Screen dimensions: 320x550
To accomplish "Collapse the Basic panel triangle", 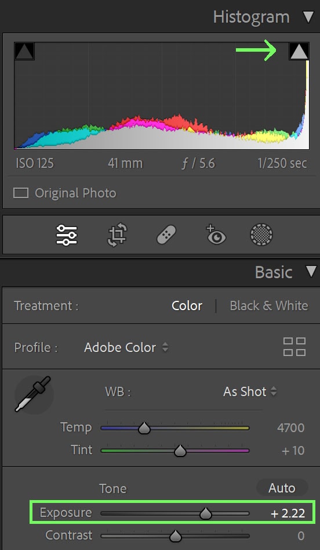I will 311,271.
